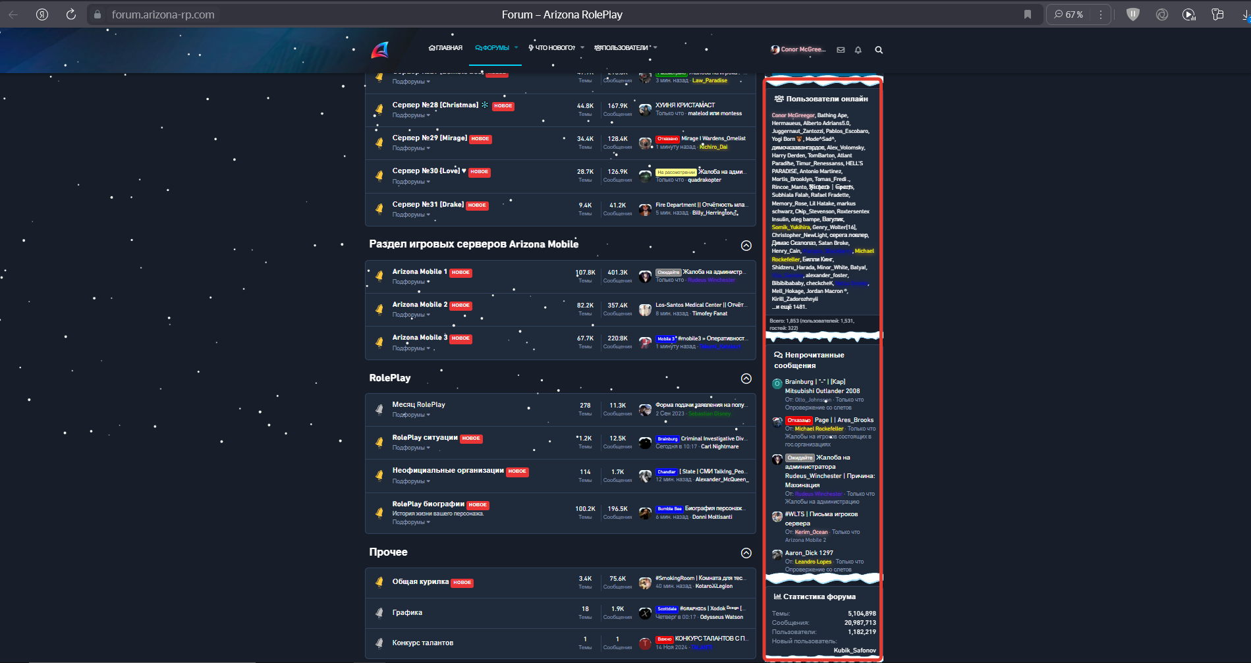The height and width of the screenshot is (663, 1251).
Task: Expand Подфорумы under RolePlay ситуации
Action: coord(411,448)
